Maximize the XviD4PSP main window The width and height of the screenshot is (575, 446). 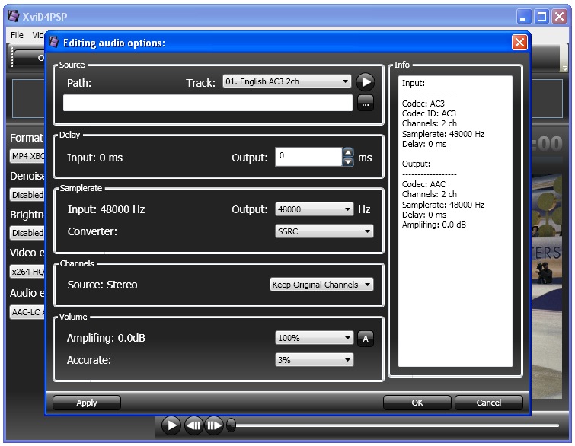click(x=541, y=17)
